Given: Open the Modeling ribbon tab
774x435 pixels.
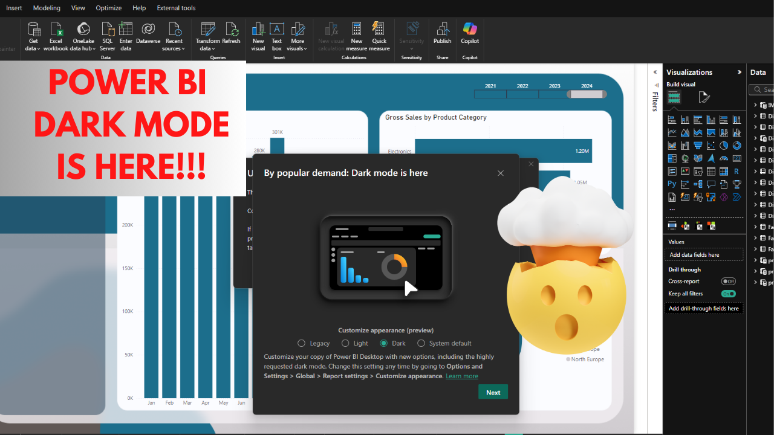Looking at the screenshot, I should coord(47,8).
